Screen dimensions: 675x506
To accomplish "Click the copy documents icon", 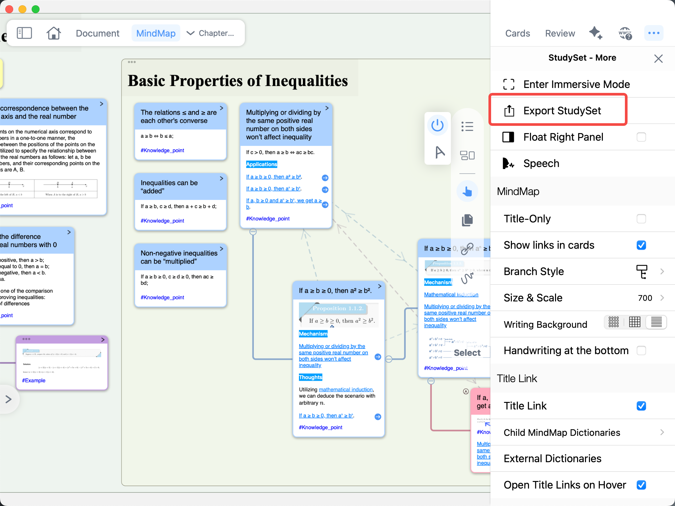I will [x=467, y=220].
